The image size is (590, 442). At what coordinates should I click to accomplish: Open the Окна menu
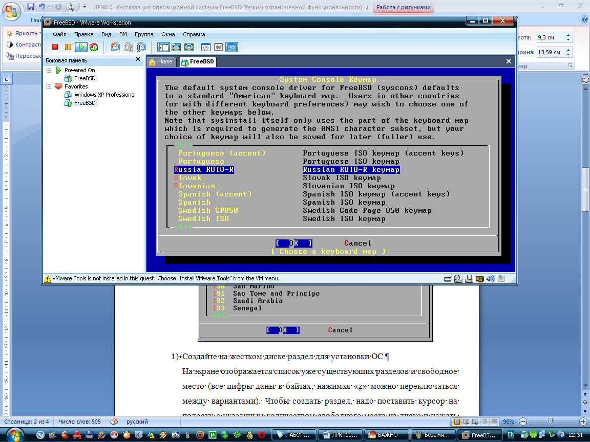[x=168, y=34]
